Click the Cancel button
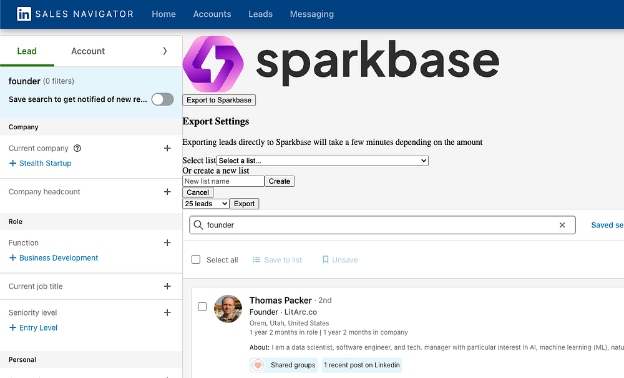624x378 pixels. (x=198, y=192)
